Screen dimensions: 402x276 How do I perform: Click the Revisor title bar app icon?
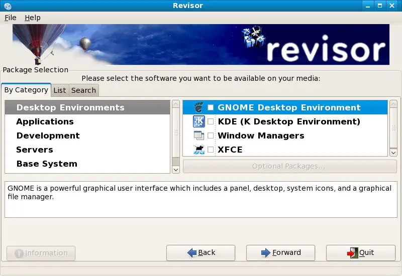coord(8,6)
